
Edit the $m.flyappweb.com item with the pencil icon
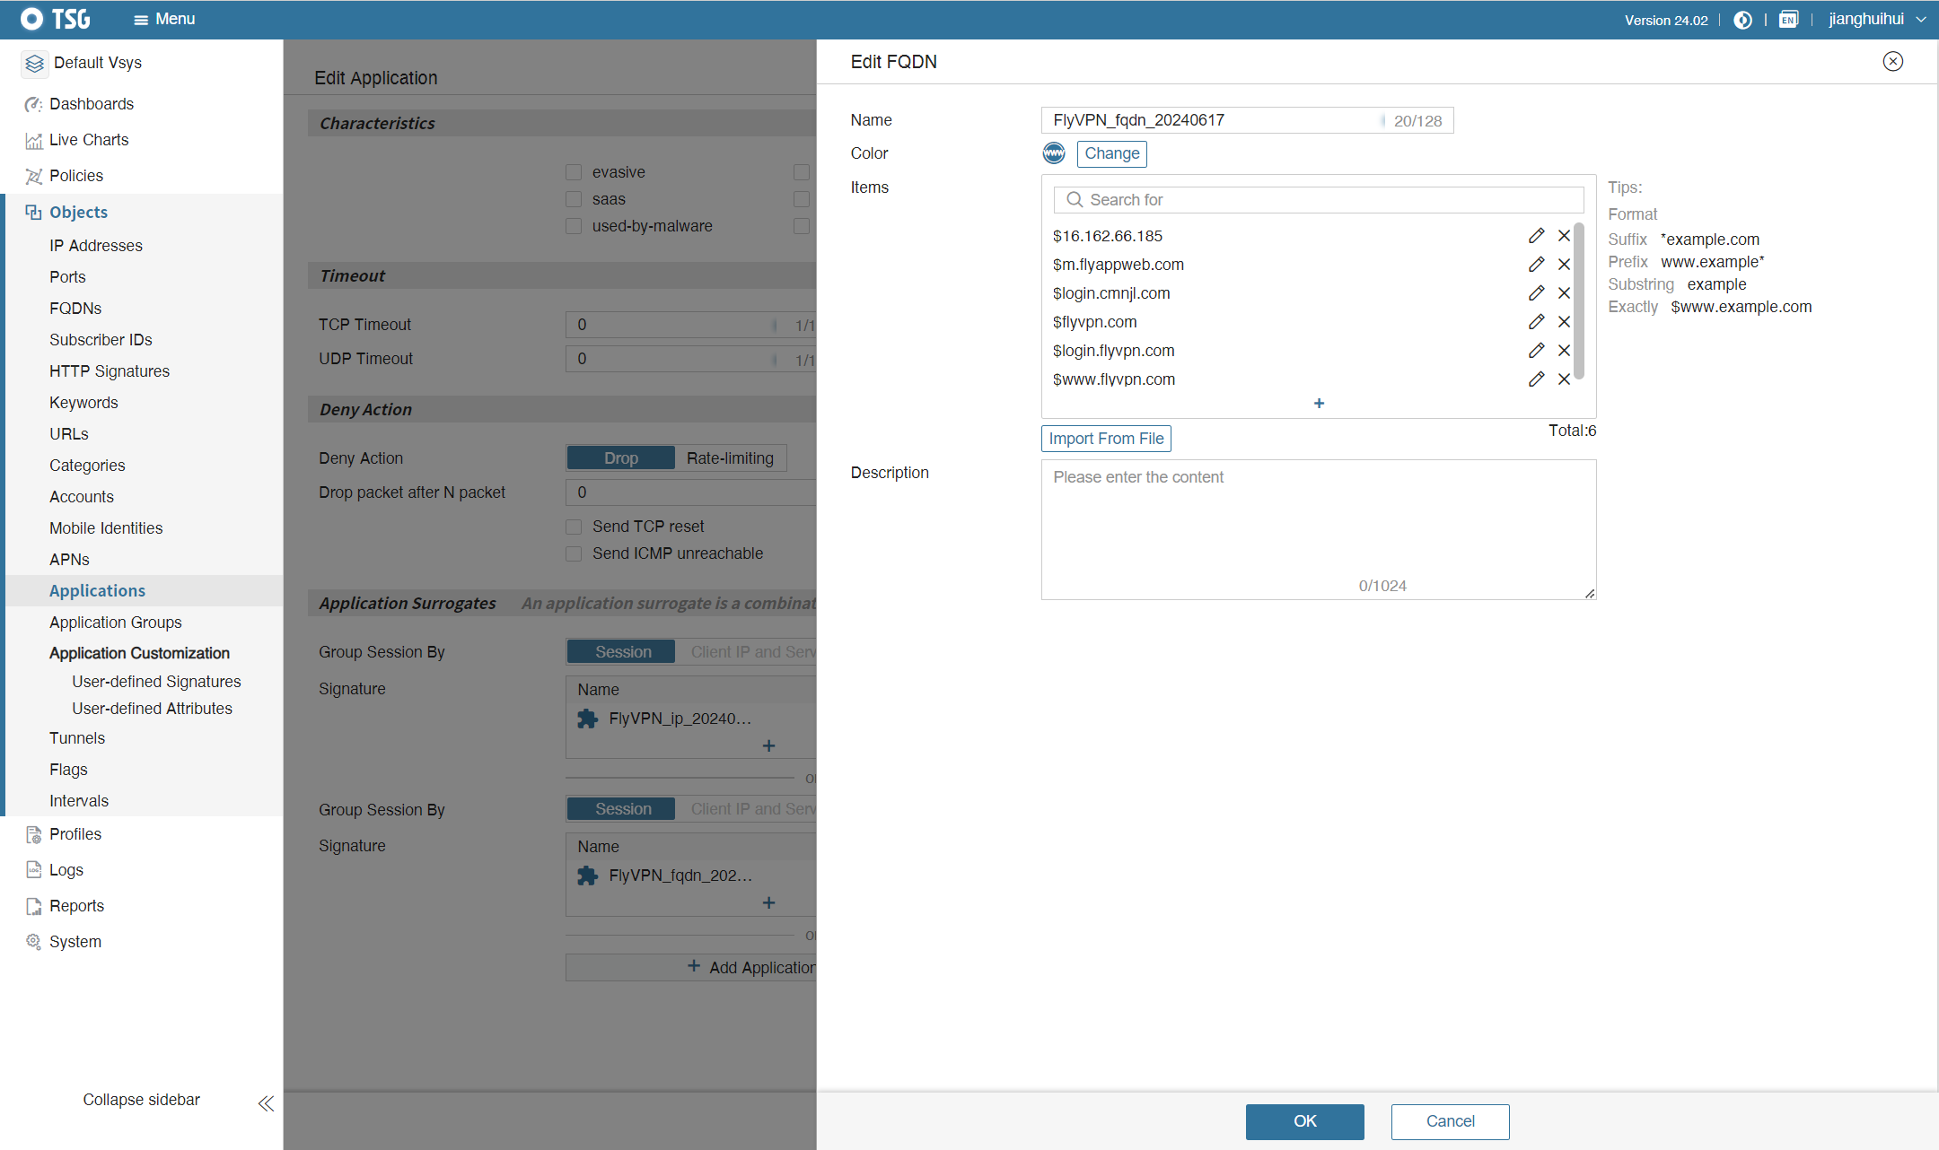[1536, 265]
